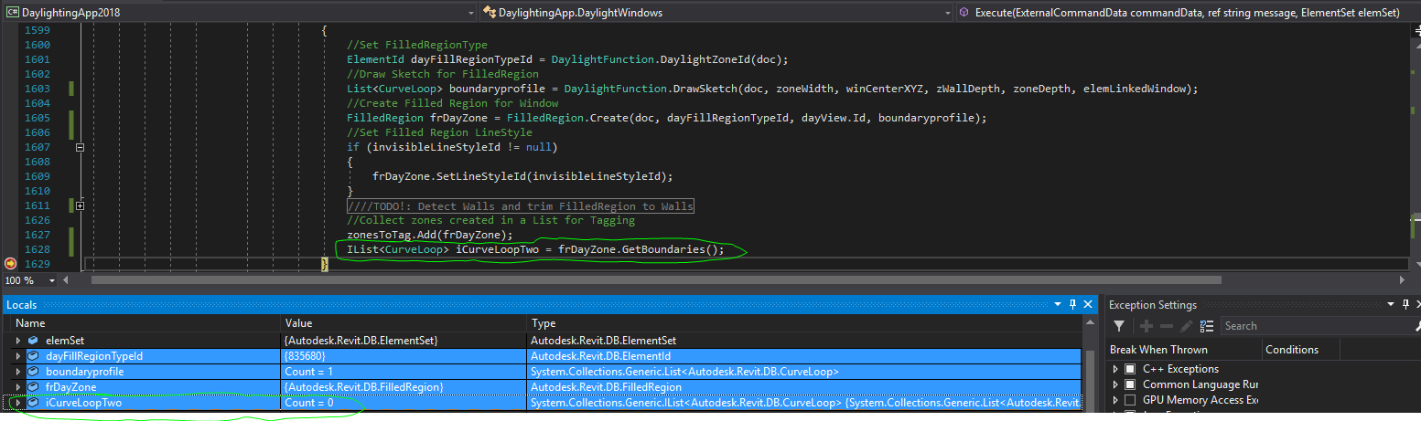Click the iCurveLoopTwo variable icon
This screenshot has height=421, width=1421.
pos(33,403)
